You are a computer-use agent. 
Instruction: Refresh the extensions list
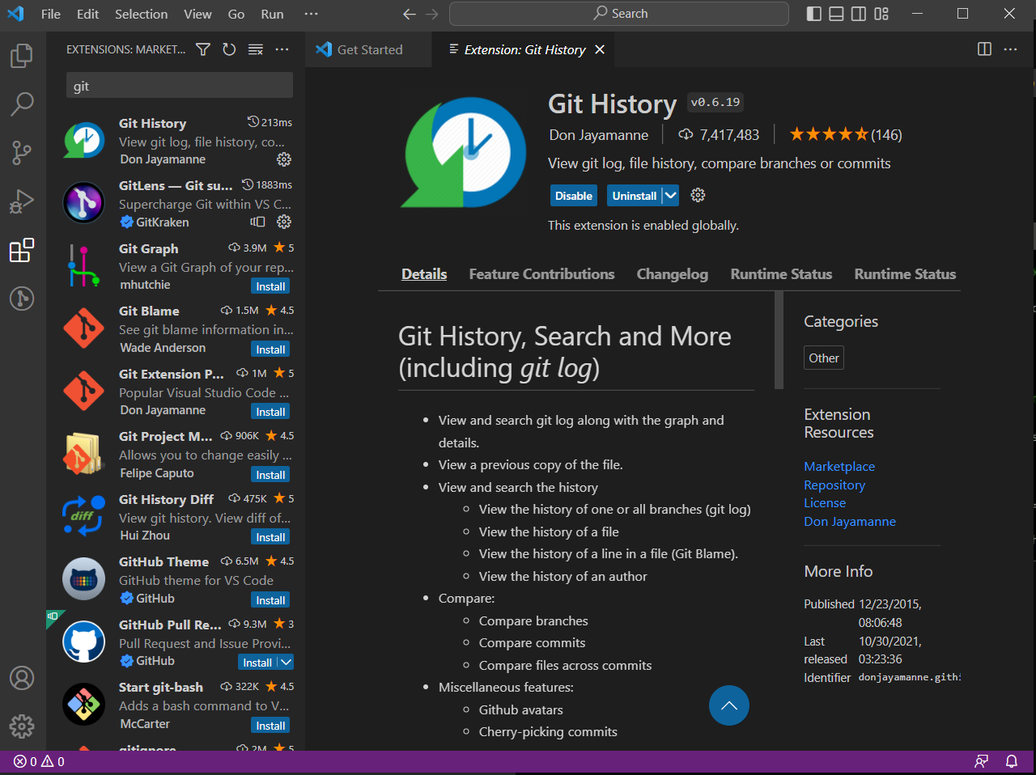click(x=229, y=49)
